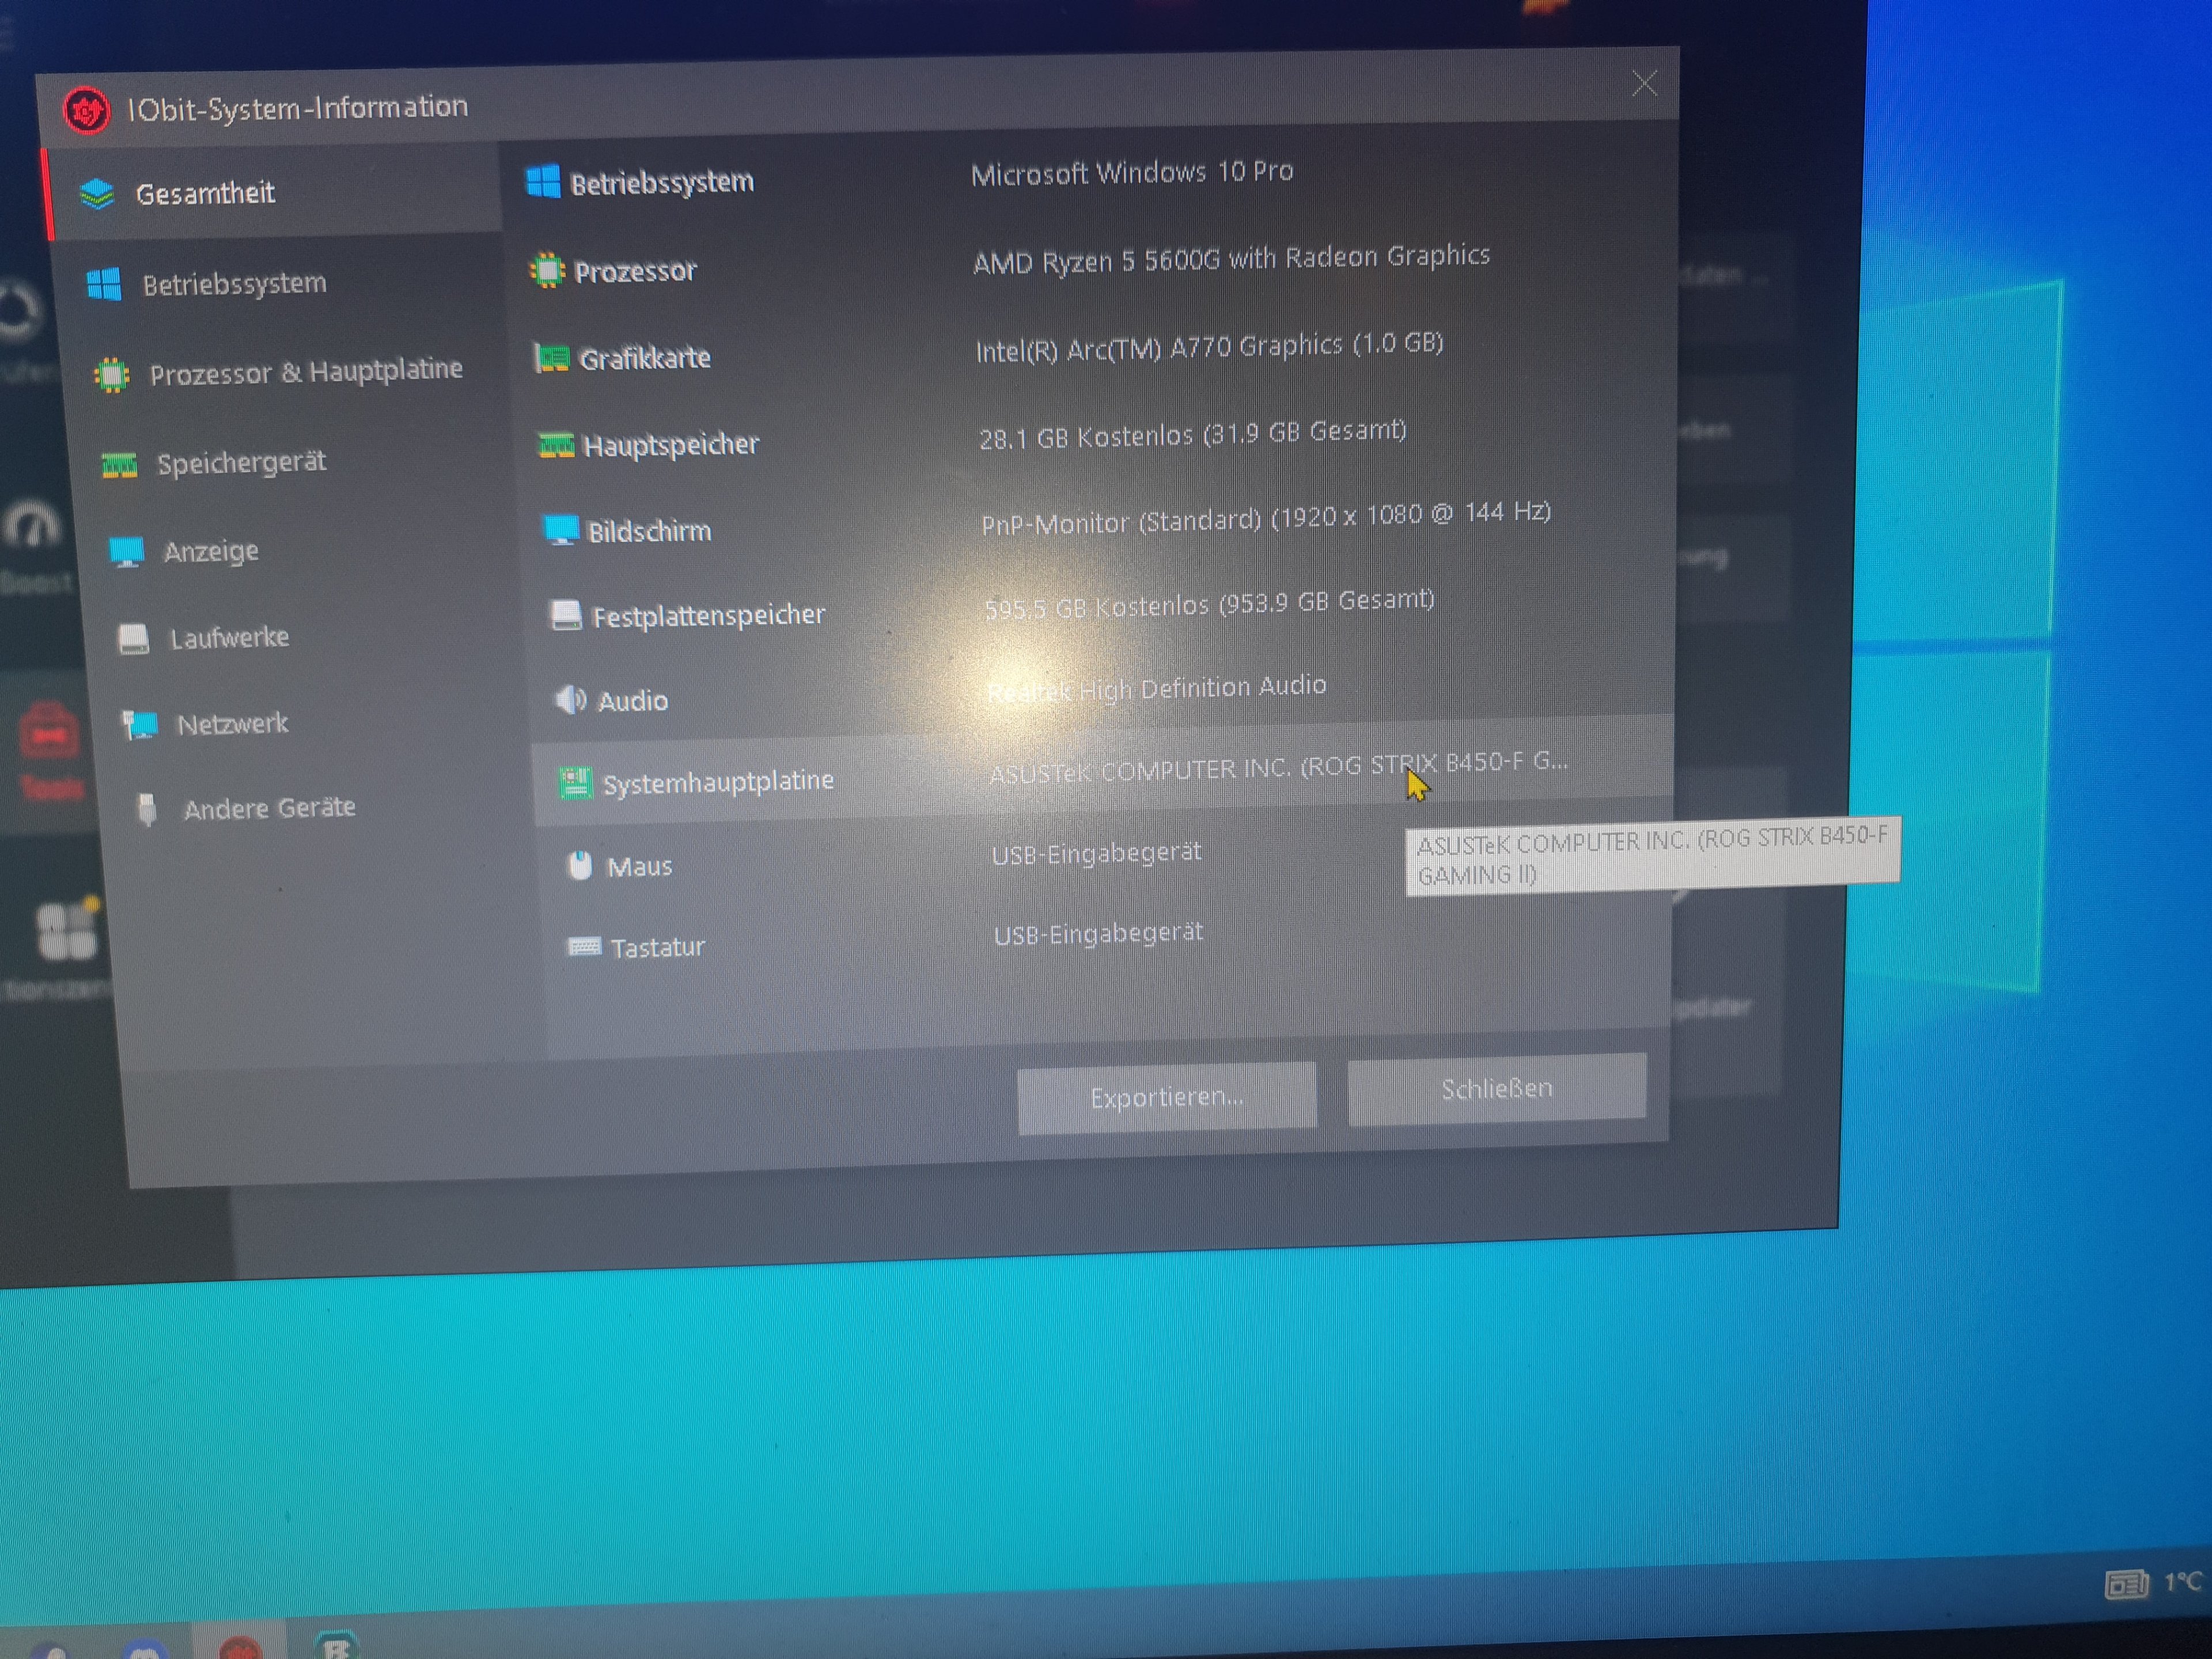
Task: Click the IObit red logo icon
Action: tap(86, 110)
